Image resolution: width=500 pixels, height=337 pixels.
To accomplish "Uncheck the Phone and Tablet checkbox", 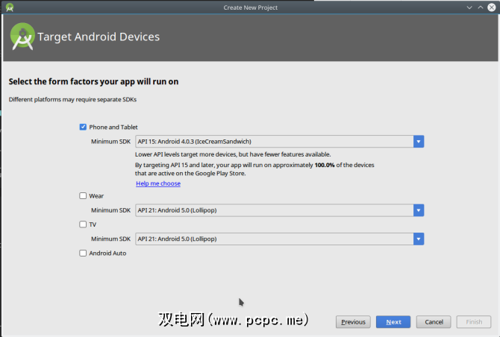I will point(83,127).
